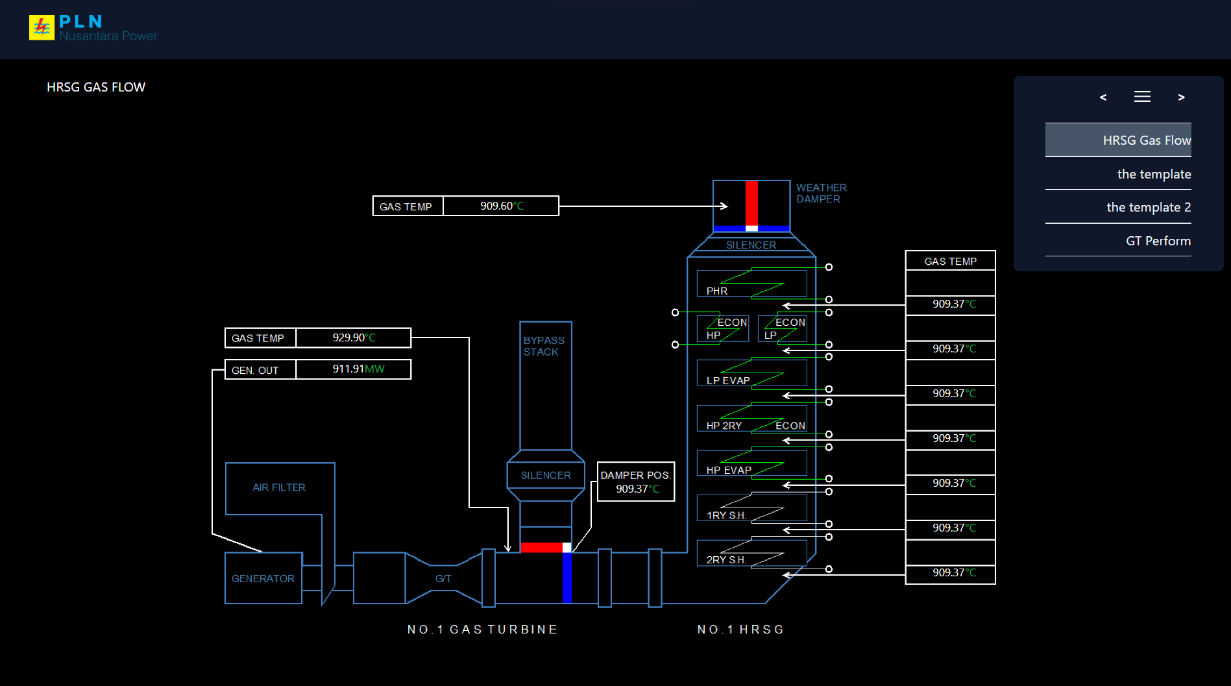Open the HRSG Gas Flow menu item
The image size is (1231, 686).
click(1118, 140)
